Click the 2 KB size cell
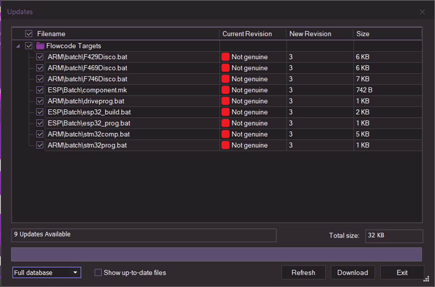The height and width of the screenshot is (287, 435). tap(363, 112)
